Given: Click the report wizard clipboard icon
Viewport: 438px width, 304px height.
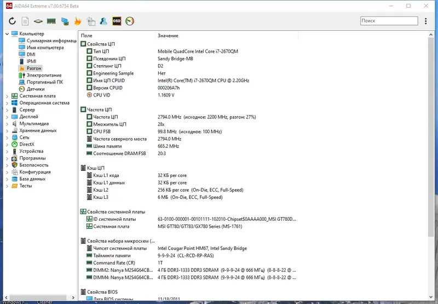Looking at the screenshot, I should [x=91, y=21].
